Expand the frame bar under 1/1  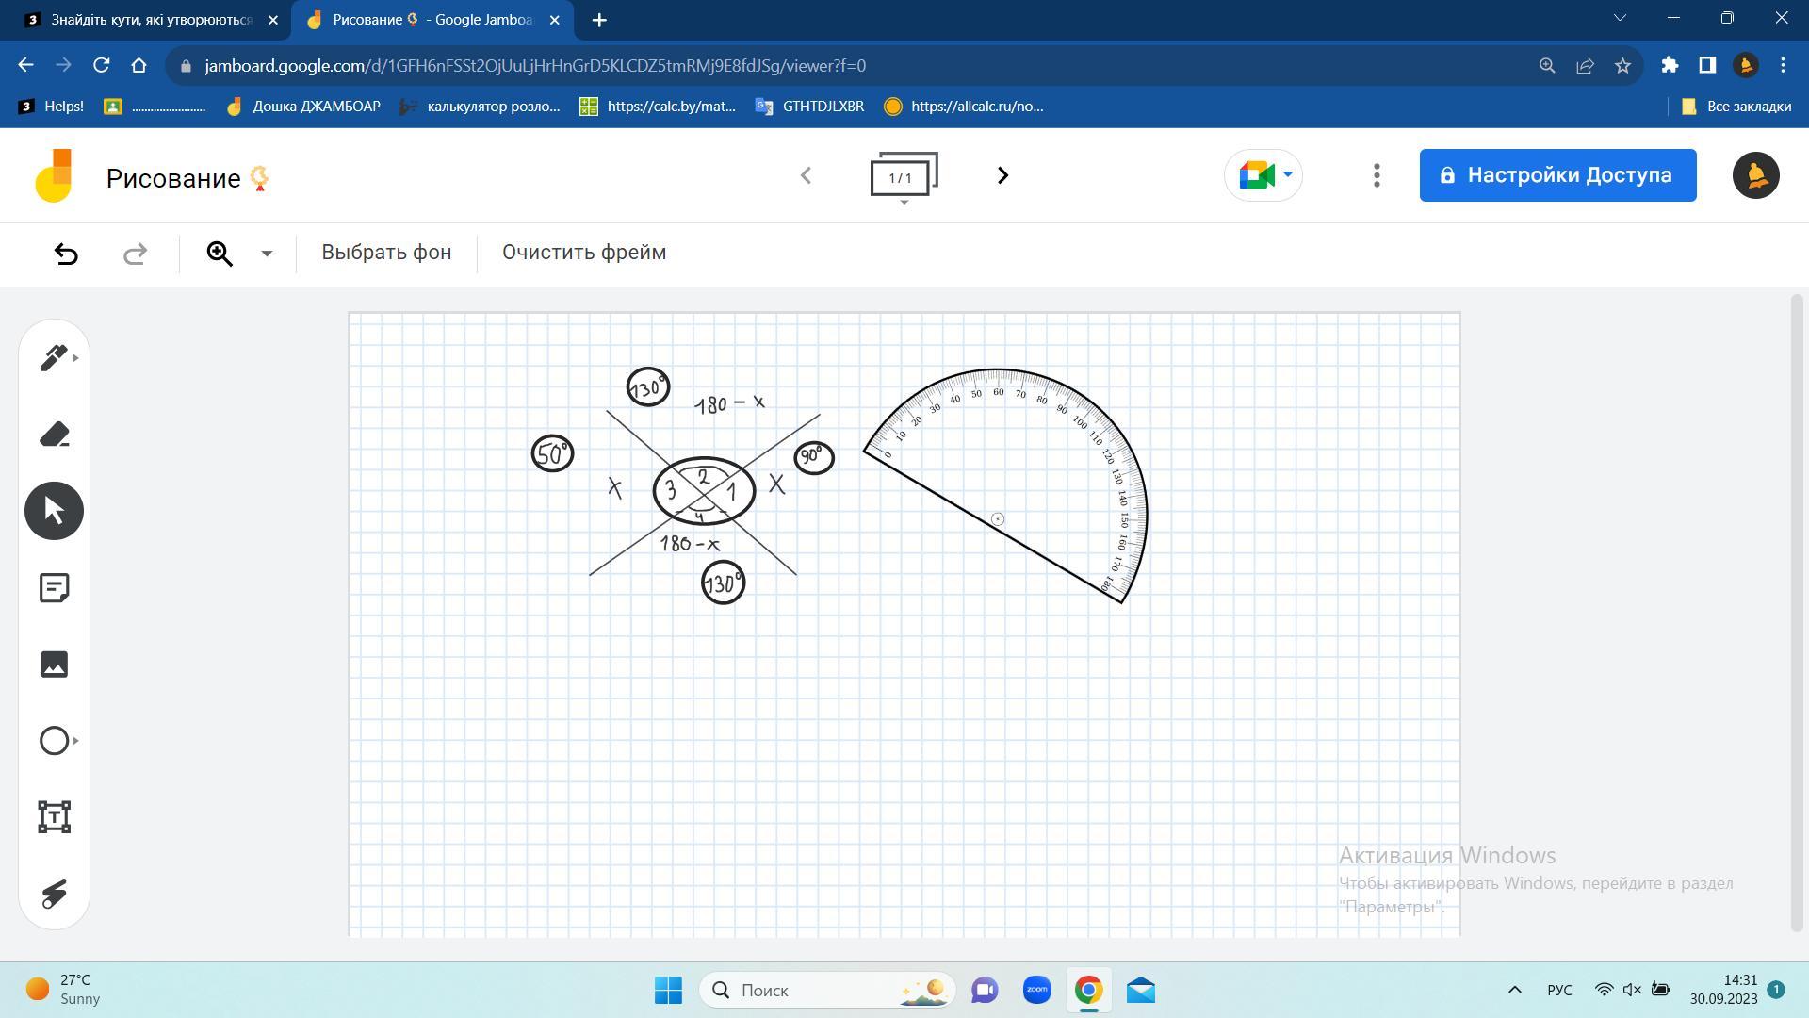pos(904,202)
